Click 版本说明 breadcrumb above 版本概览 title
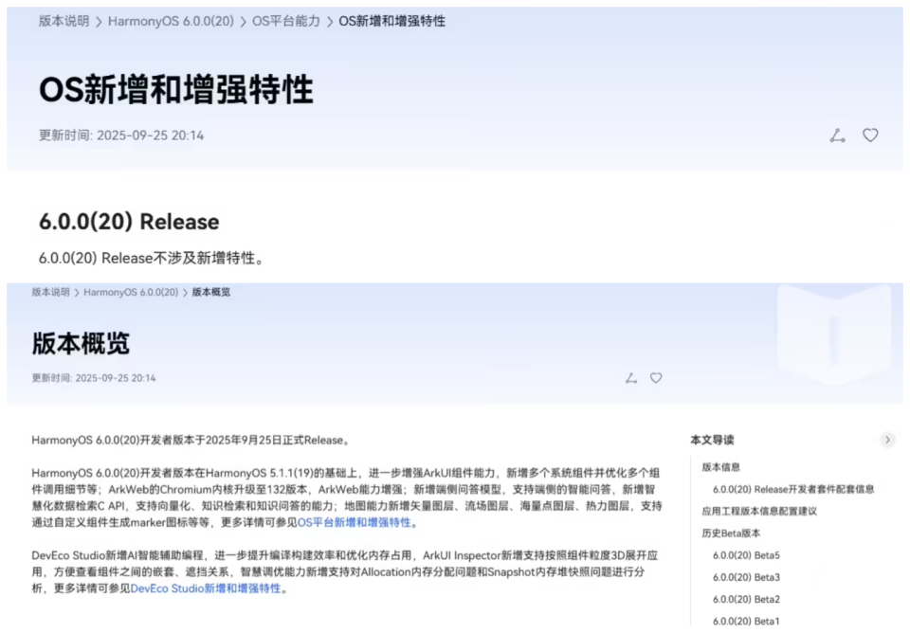 click(x=50, y=292)
